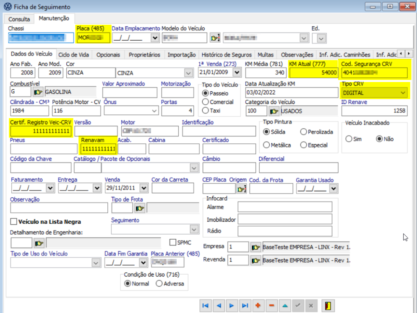Open the Tipo de Uso do Veículo dropdown
The image size is (417, 313).
click(95, 262)
